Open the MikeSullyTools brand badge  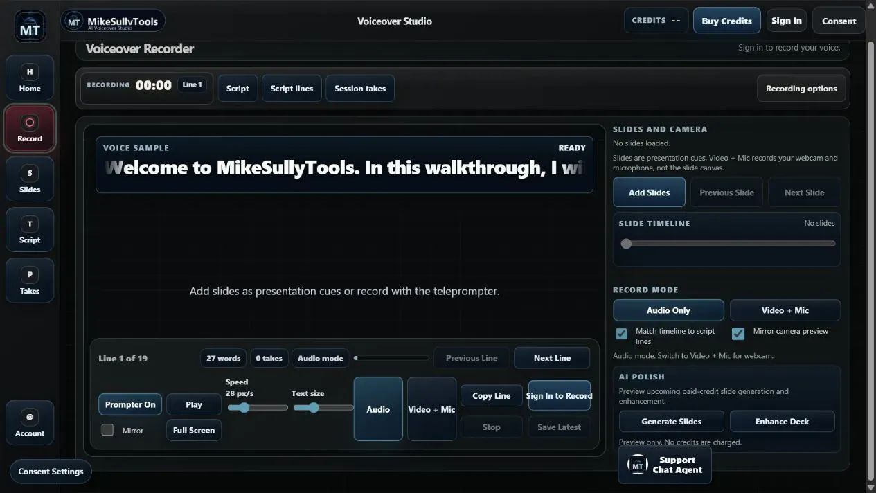(x=113, y=21)
